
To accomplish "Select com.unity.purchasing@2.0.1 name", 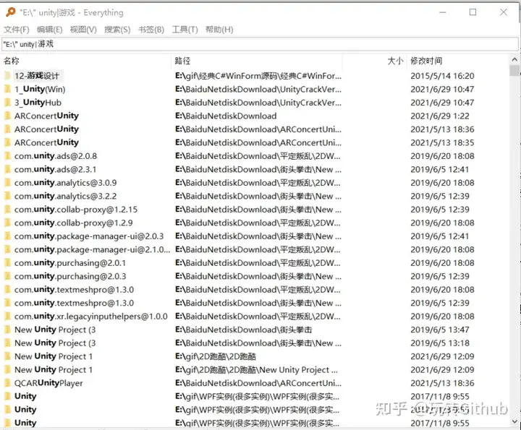I will click(70, 263).
